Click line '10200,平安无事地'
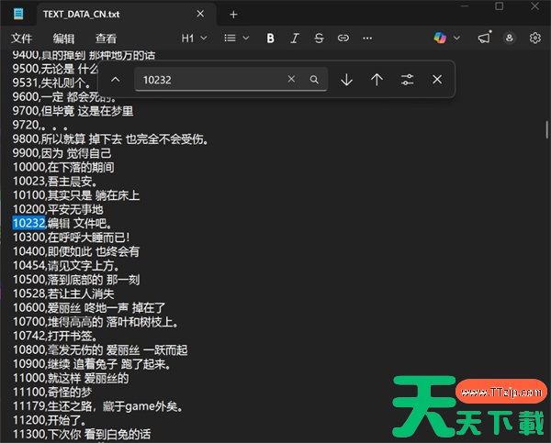Image resolution: width=551 pixels, height=443 pixels. (58, 209)
